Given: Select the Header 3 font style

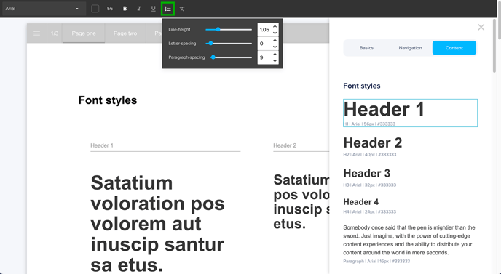Looking at the screenshot, I should (367, 173).
